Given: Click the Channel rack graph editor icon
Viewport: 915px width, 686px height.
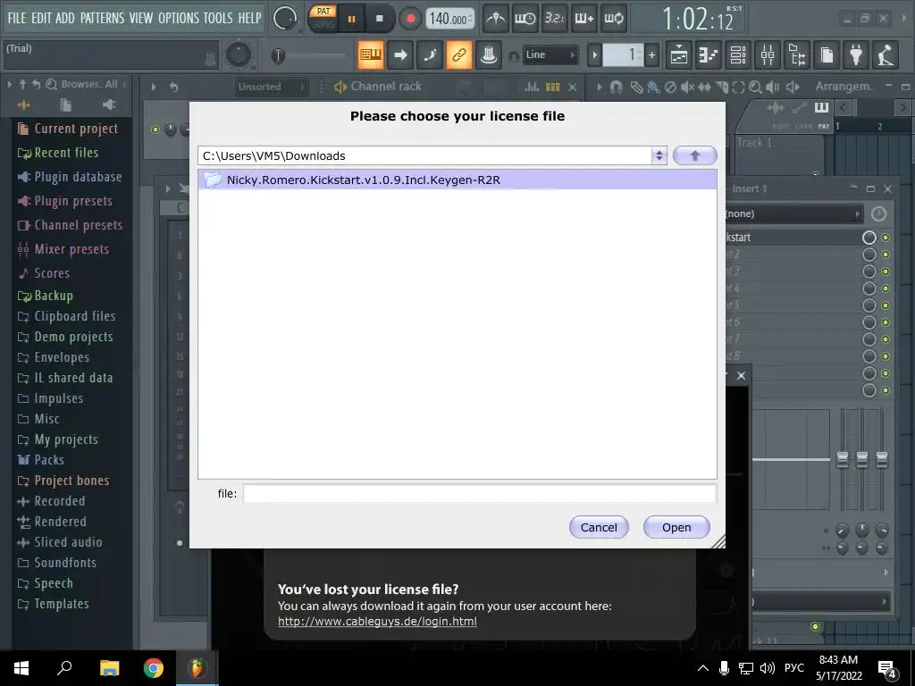Looking at the screenshot, I should [x=532, y=87].
